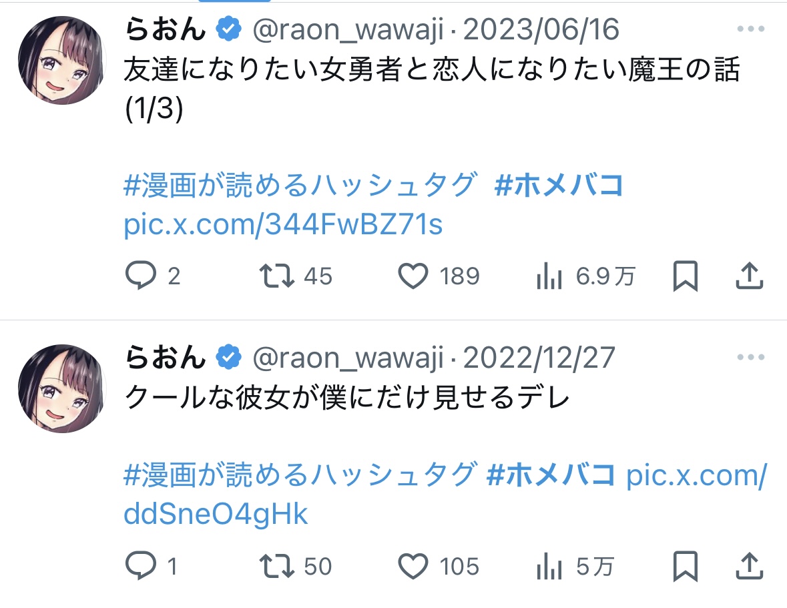
Task: Open more options for the second tweet
Action: (750, 358)
